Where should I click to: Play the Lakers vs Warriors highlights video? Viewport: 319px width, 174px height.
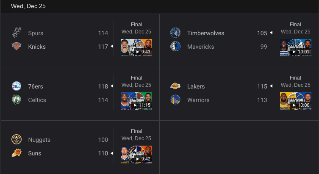click(x=295, y=101)
